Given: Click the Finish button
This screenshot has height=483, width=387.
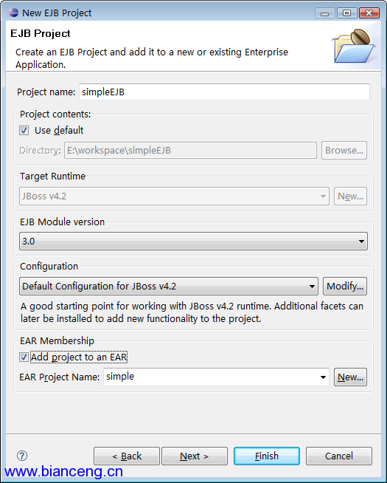Looking at the screenshot, I should pyautogui.click(x=267, y=456).
